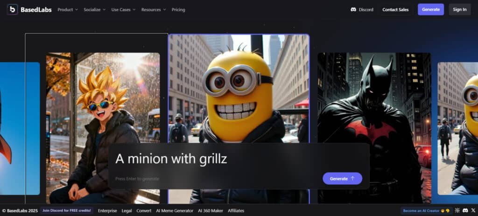Click Join Discord for FREE credits
The image size is (478, 216).
(67, 210)
